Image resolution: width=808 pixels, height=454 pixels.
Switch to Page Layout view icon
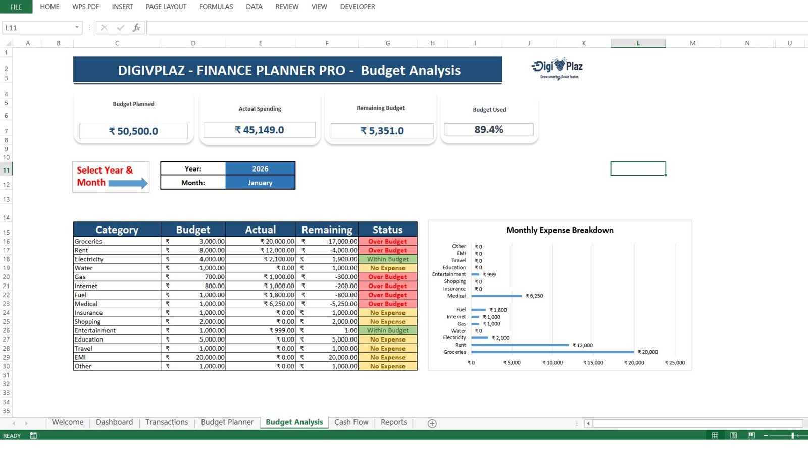click(733, 435)
